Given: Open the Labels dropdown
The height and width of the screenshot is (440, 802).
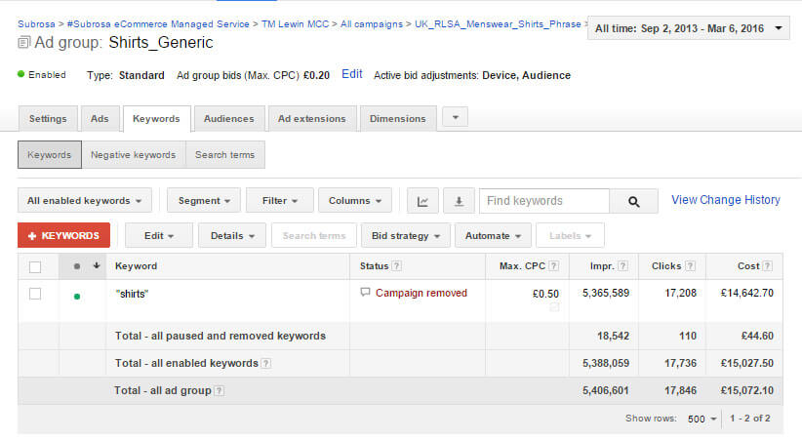Looking at the screenshot, I should [570, 235].
